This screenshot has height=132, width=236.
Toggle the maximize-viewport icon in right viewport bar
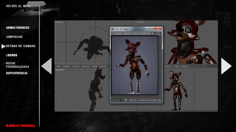tap(216, 66)
